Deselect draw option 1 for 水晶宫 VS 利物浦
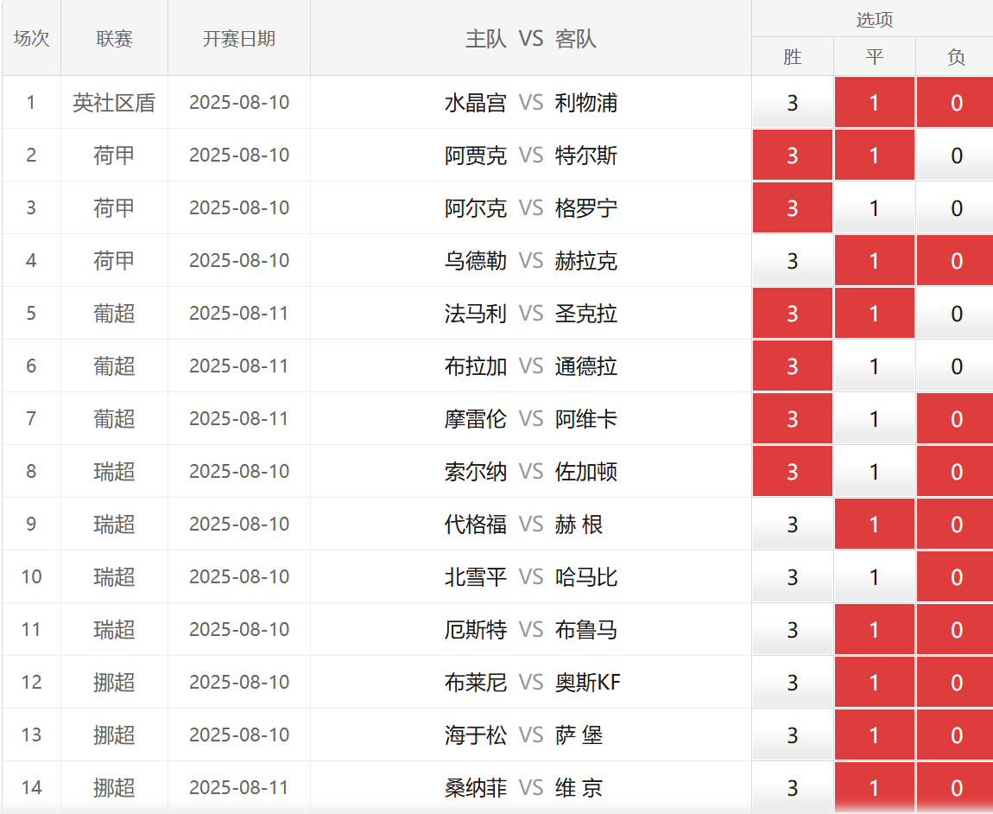993x814 pixels. (875, 103)
